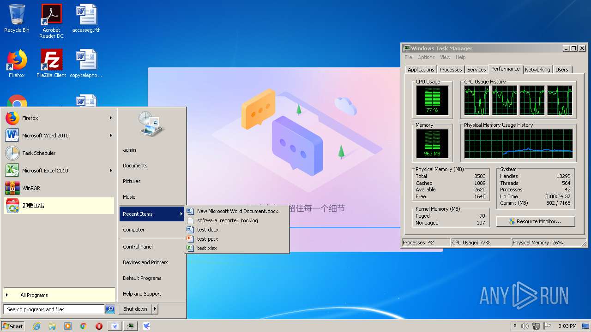Viewport: 591px width, 332px height.
Task: Launch Firefox from Start menu
Action: 59,118
